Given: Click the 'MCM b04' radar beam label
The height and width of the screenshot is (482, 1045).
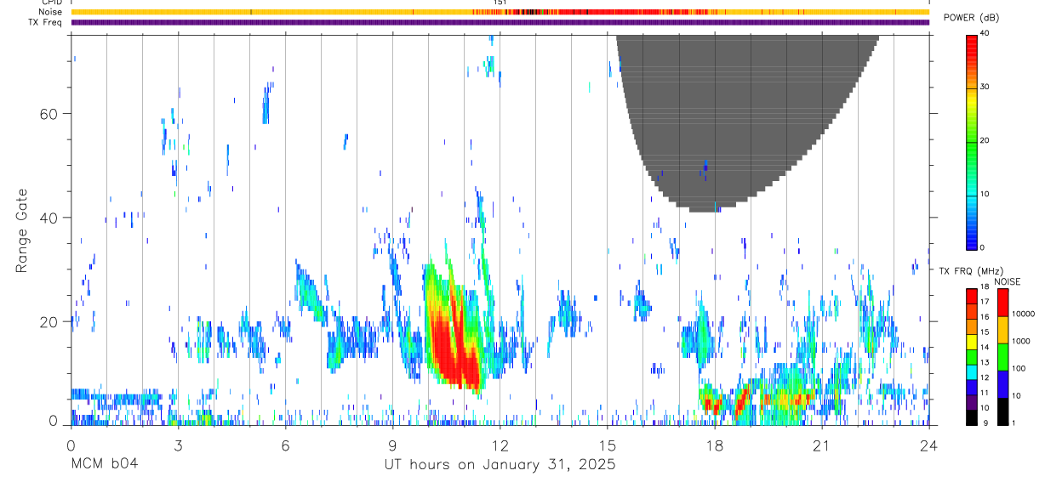Looking at the screenshot, I should tap(104, 464).
